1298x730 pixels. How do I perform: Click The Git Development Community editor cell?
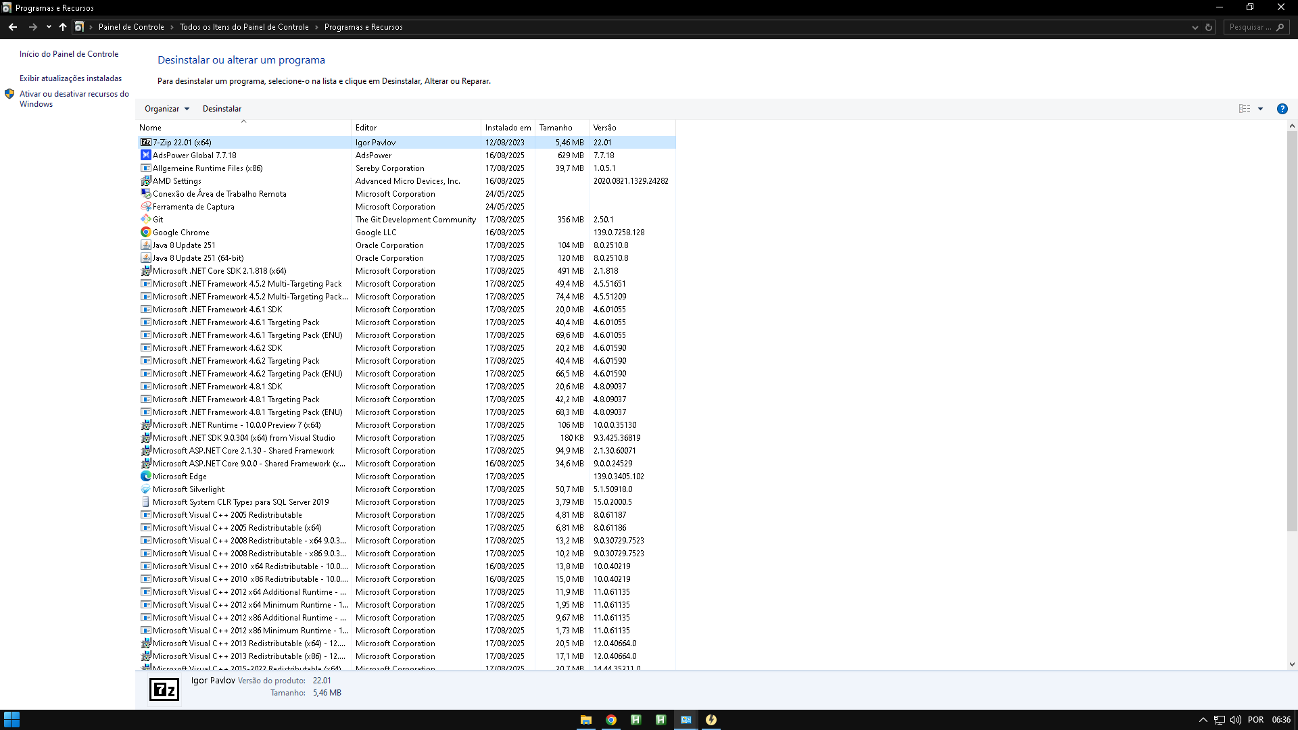pos(416,220)
